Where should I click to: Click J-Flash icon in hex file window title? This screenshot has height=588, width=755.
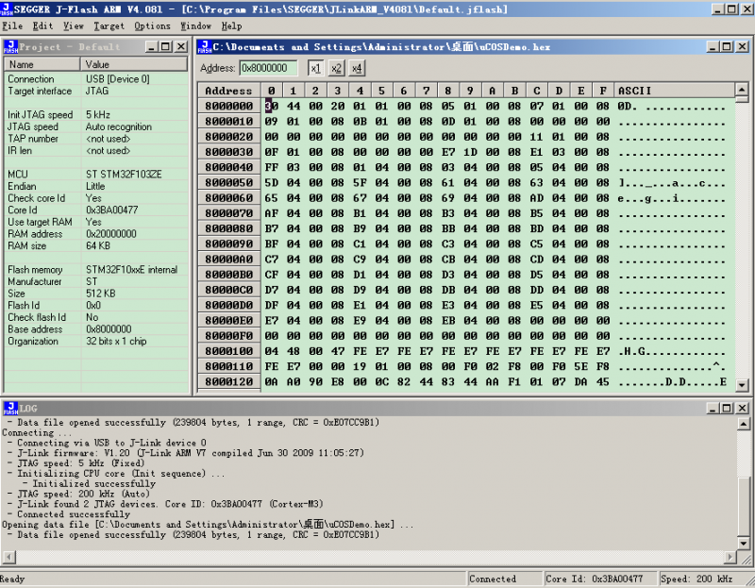pyautogui.click(x=204, y=46)
